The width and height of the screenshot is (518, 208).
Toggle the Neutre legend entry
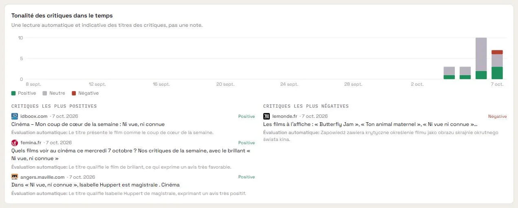[x=54, y=93]
